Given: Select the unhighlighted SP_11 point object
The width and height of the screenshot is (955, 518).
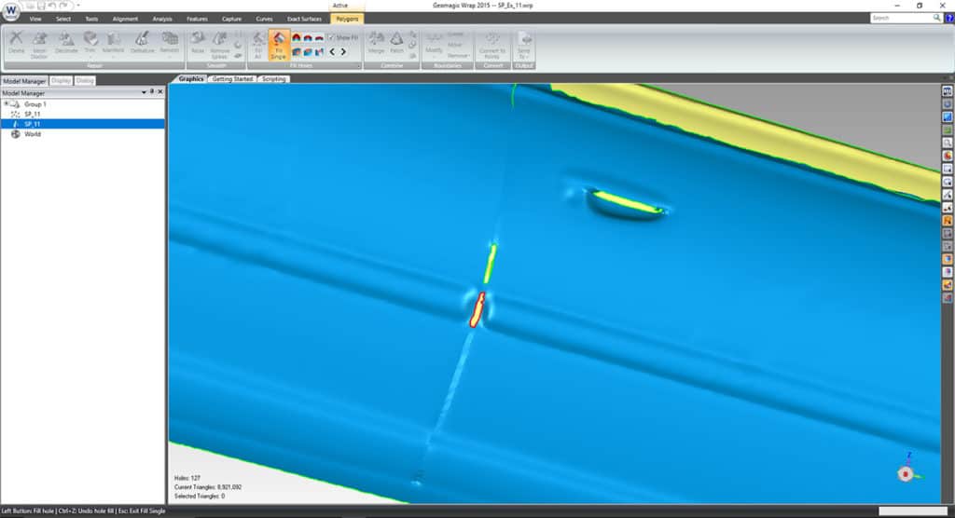Looking at the screenshot, I should tap(33, 114).
